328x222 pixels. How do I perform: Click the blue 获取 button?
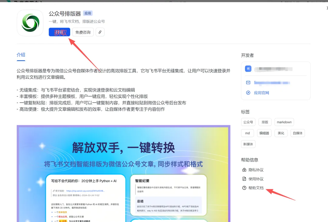(60, 32)
